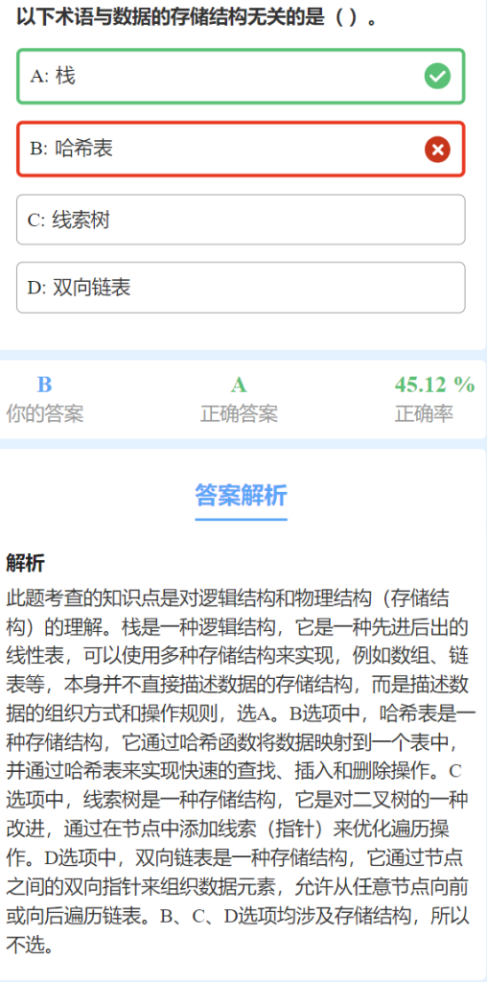Select option D: 双向链表
Viewport: 487px width, 982px height.
241,288
